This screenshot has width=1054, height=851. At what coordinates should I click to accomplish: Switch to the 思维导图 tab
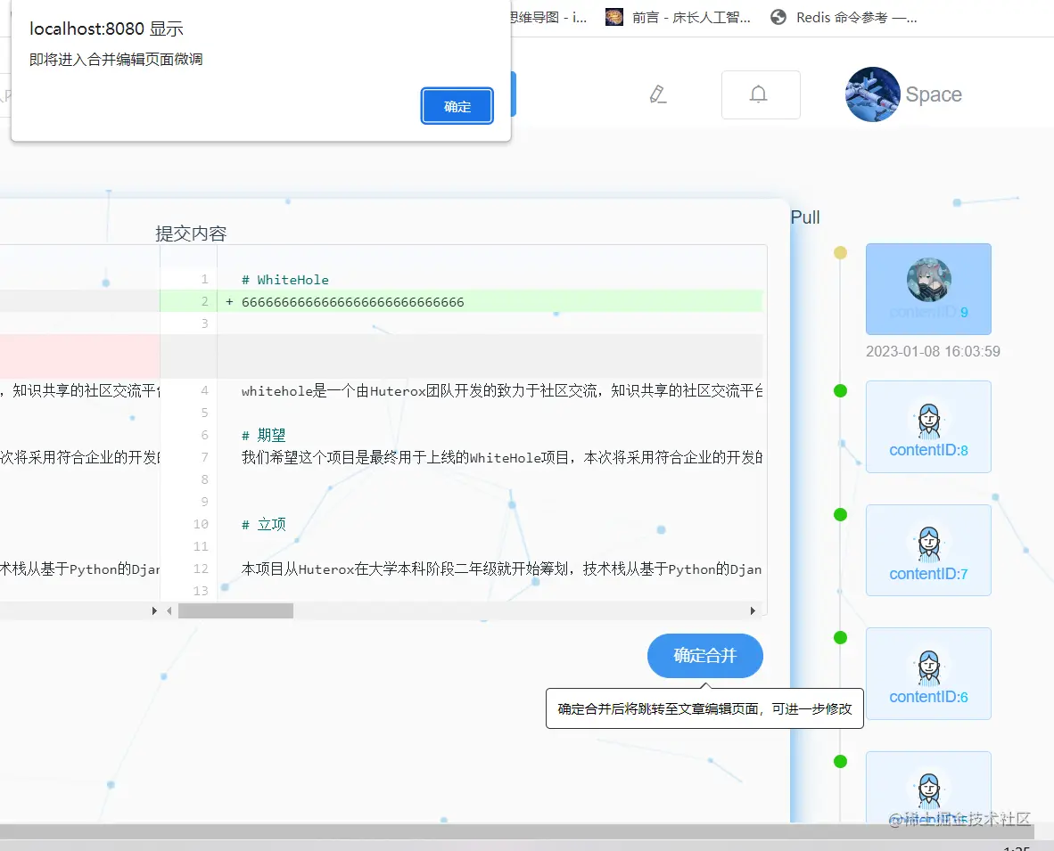coord(548,15)
